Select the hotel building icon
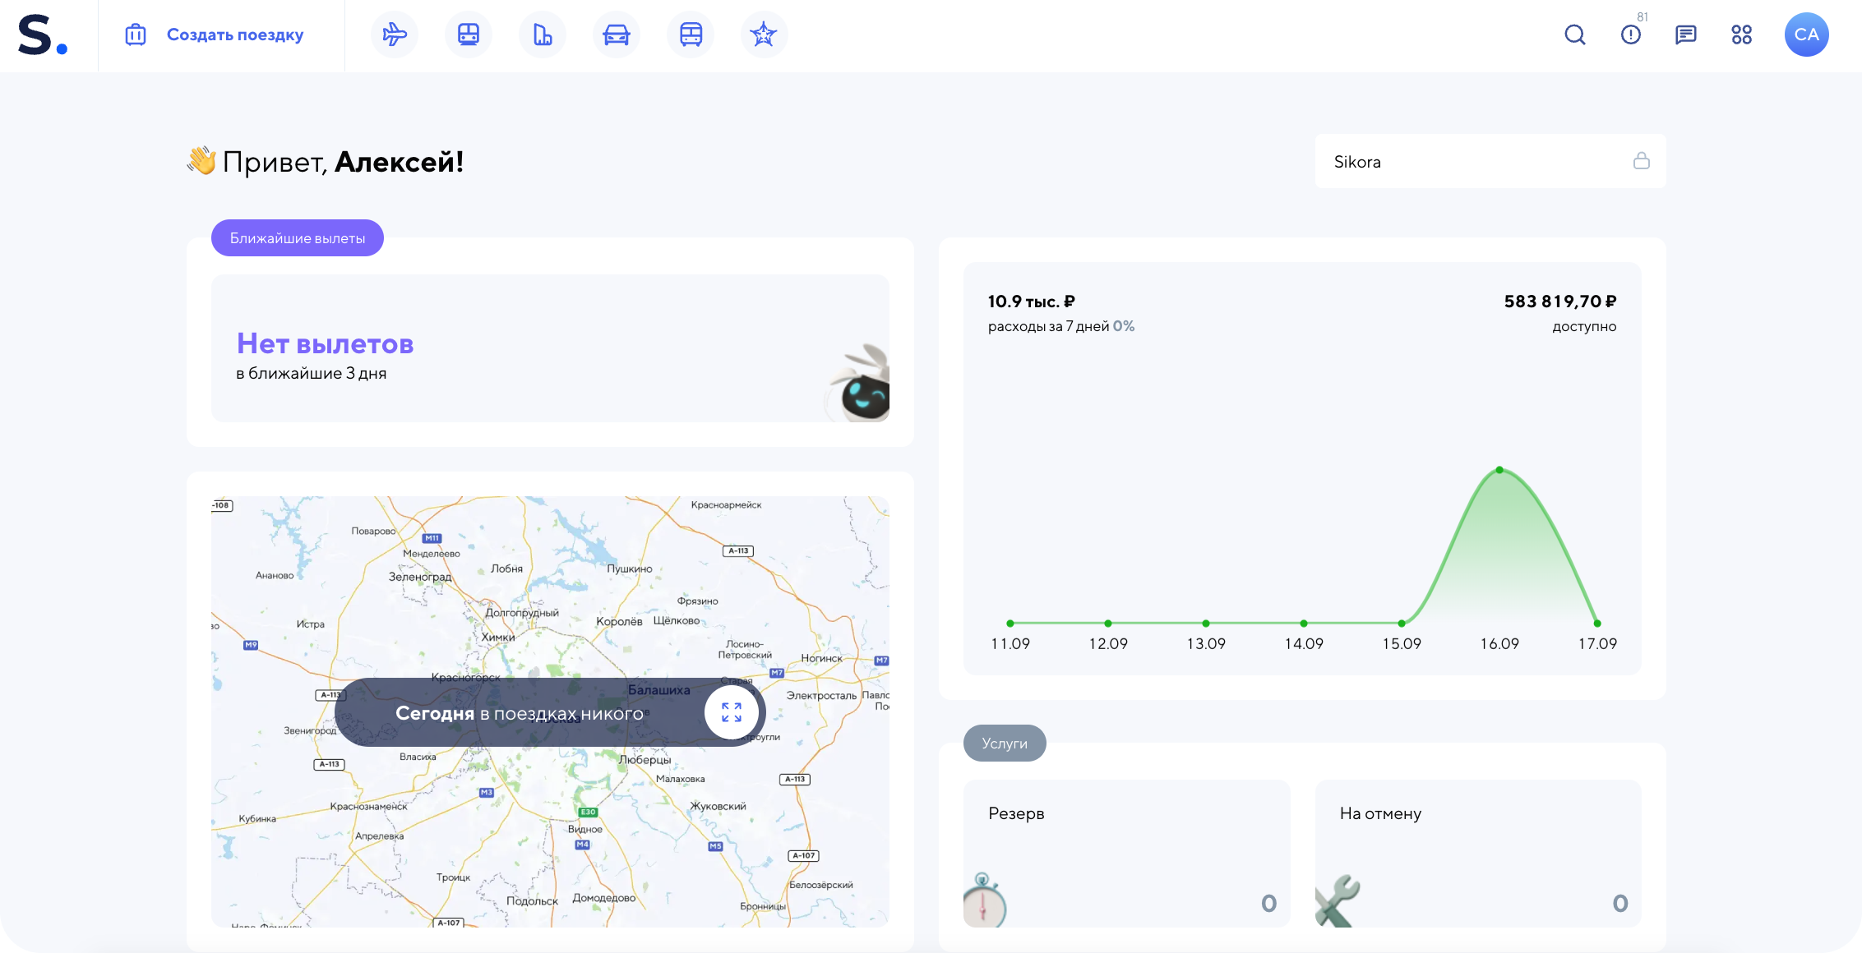This screenshot has height=953, width=1862. pos(543,35)
